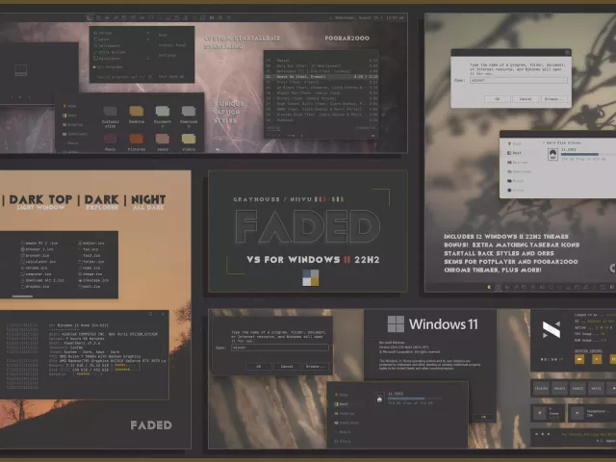Click Browse in the dark Run dialog
The image size is (616, 462).
316,366
